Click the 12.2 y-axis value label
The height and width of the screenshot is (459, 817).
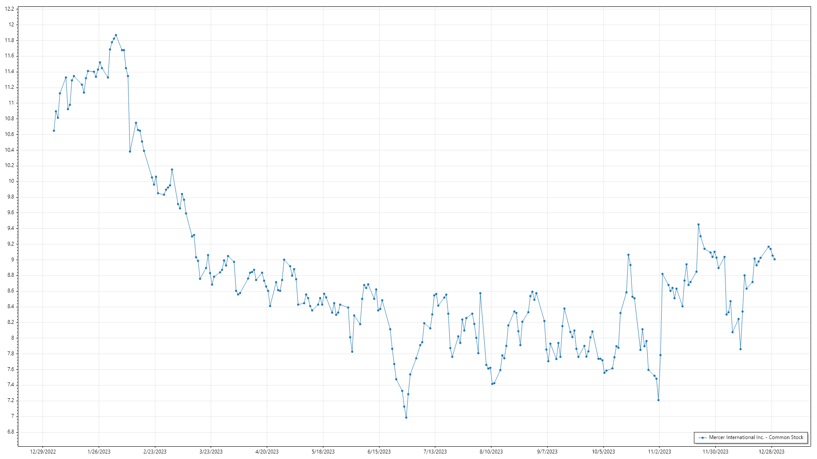point(10,9)
